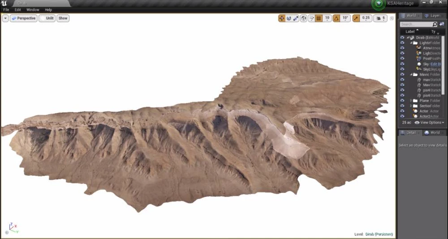Image resolution: width=448 pixels, height=239 pixels.
Task: Open the viewport options dropdown arrow
Action: click(5, 18)
